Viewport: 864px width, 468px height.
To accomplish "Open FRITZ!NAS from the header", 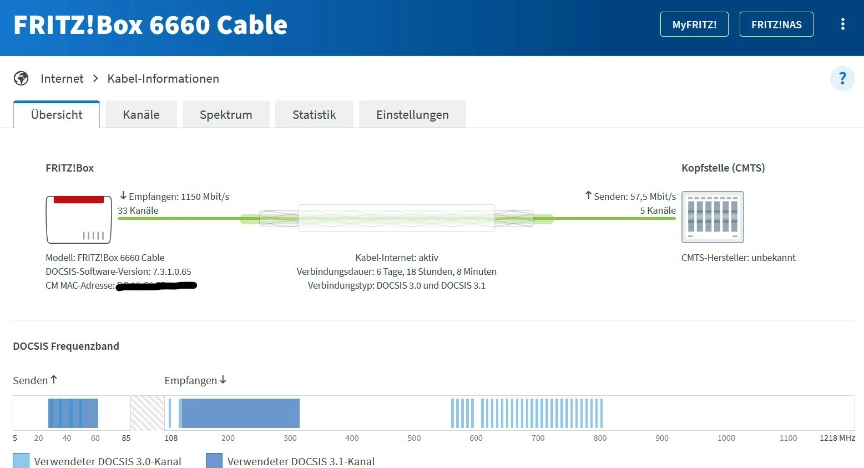I will tap(776, 24).
